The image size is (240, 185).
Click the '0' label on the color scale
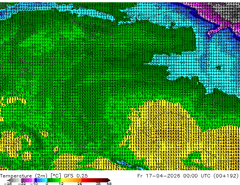47,183
